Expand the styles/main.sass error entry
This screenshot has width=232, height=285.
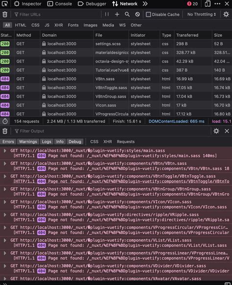5,151
